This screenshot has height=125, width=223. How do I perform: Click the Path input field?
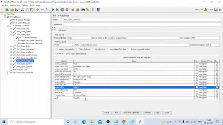(x=134, y=45)
